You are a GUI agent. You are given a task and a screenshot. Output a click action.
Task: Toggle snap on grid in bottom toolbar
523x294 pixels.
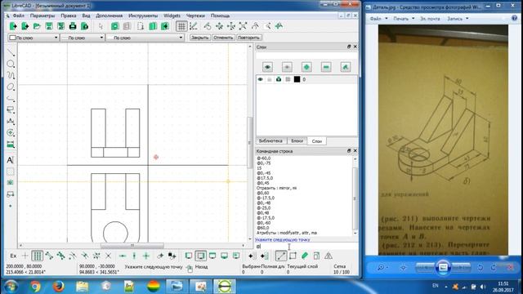[37, 256]
